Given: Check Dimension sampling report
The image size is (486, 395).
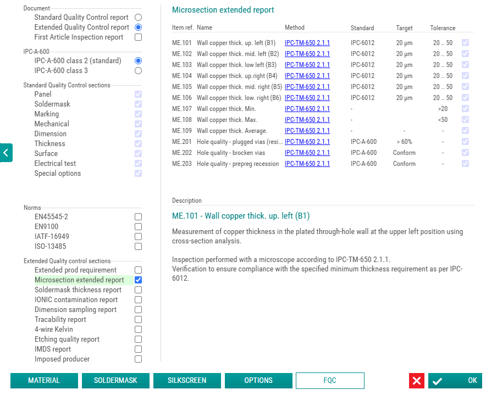Looking at the screenshot, I should 138,310.
